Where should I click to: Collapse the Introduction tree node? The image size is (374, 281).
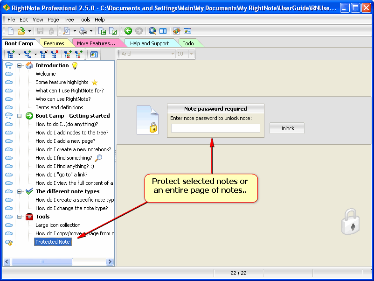(x=19, y=65)
